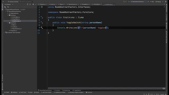Collapse the Furniture folder
This screenshot has width=169, height=95.
8,15
